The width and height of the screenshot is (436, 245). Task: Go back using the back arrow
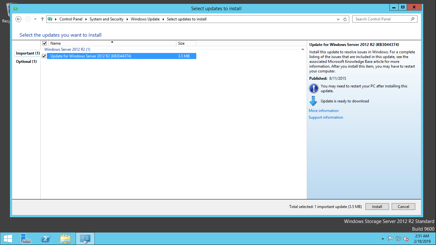(19, 19)
